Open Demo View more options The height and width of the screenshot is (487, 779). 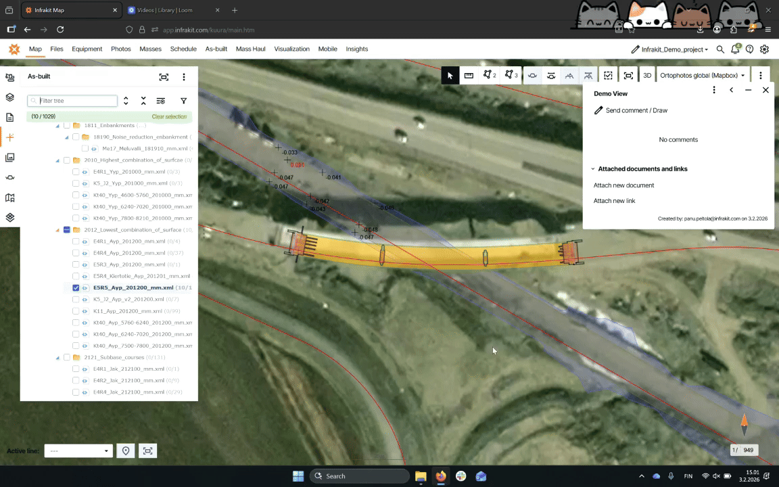pyautogui.click(x=714, y=90)
